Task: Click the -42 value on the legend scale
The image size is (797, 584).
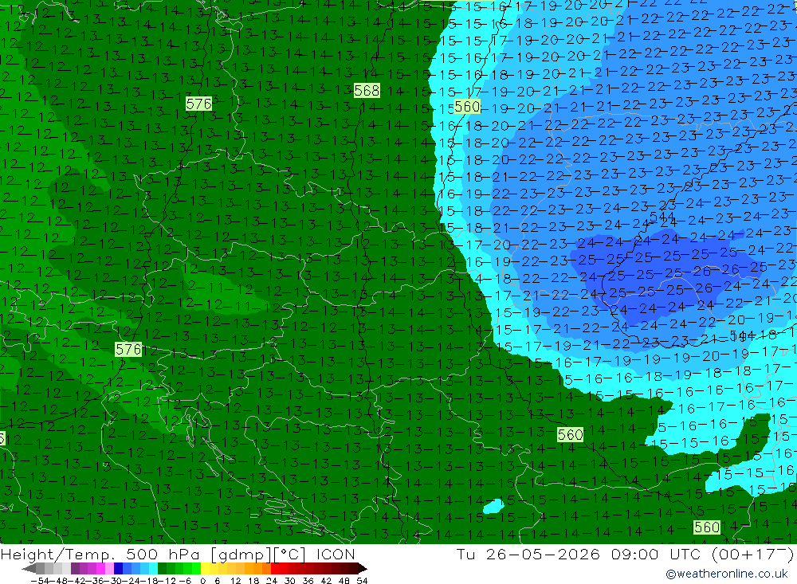Action: pyautogui.click(x=77, y=581)
